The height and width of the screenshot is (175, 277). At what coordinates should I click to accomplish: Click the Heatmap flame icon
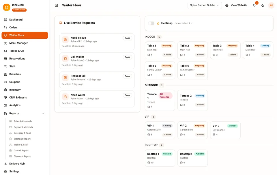158,23
